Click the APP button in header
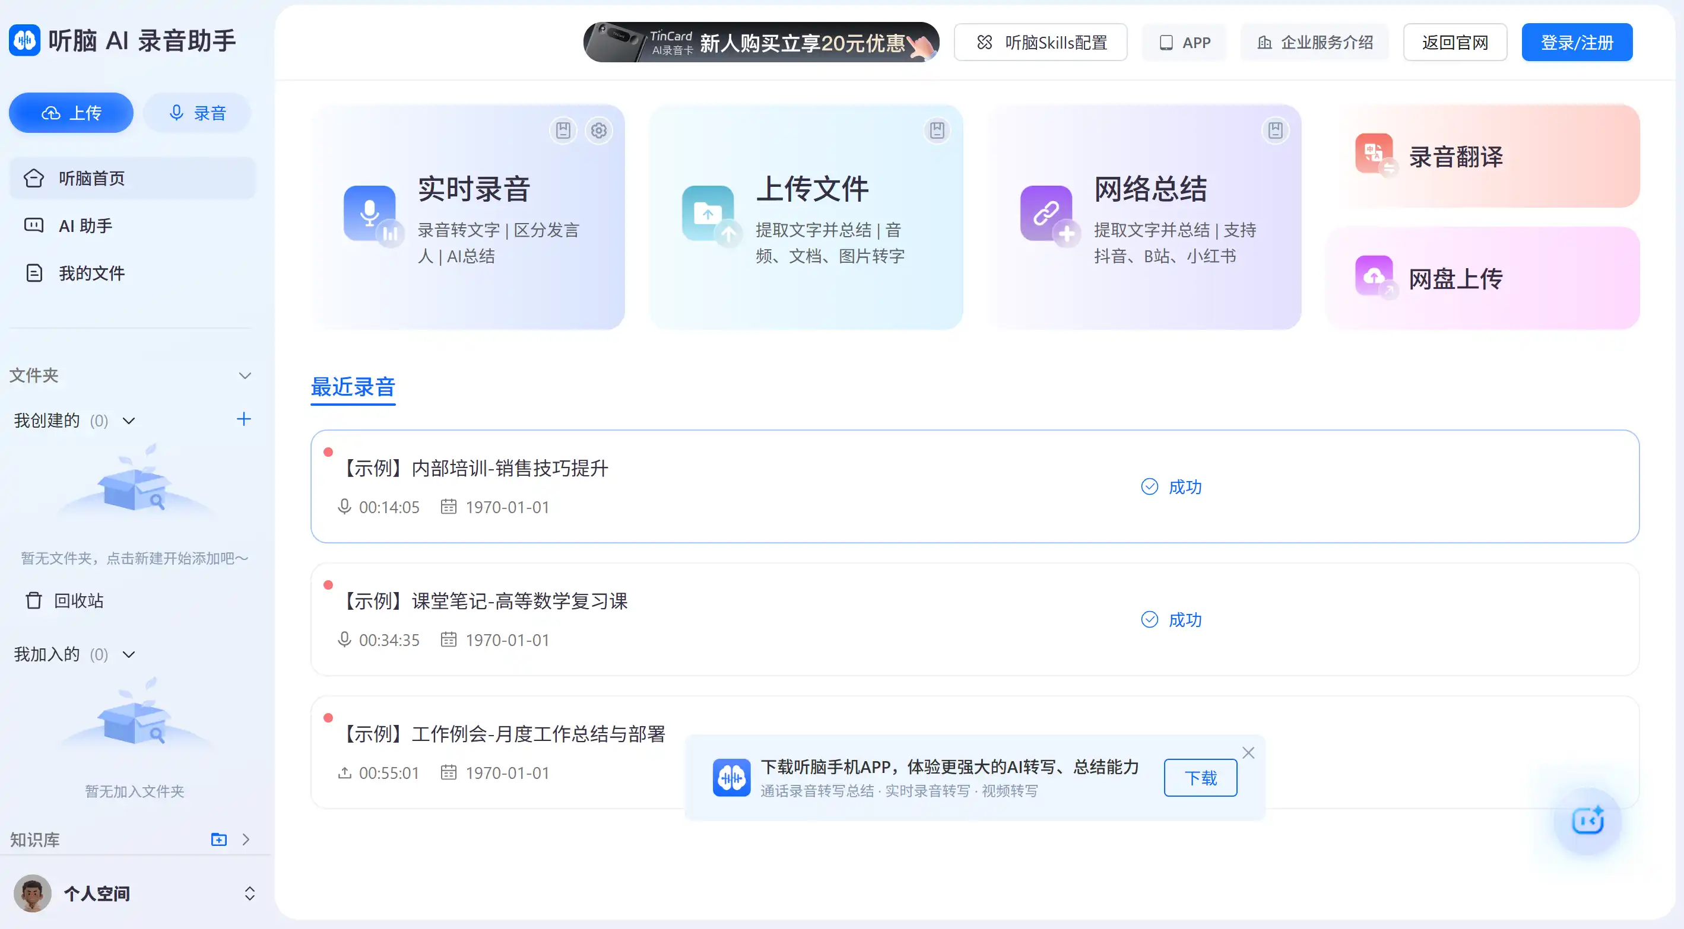 click(x=1184, y=43)
